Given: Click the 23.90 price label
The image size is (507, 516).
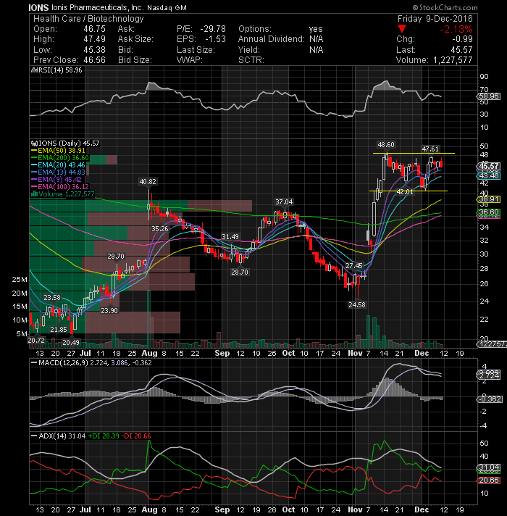Looking at the screenshot, I should [x=109, y=310].
